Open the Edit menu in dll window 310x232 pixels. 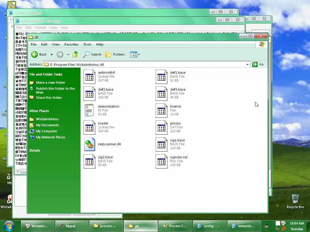point(44,44)
